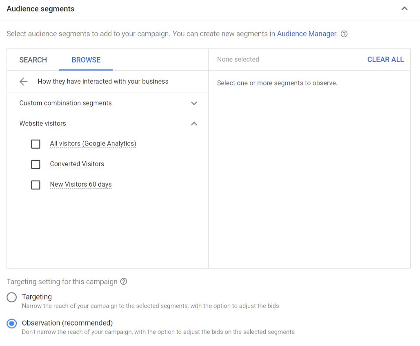Open the Converted Visitors segment details
Viewport: 420px width, 346px height.
(77, 164)
